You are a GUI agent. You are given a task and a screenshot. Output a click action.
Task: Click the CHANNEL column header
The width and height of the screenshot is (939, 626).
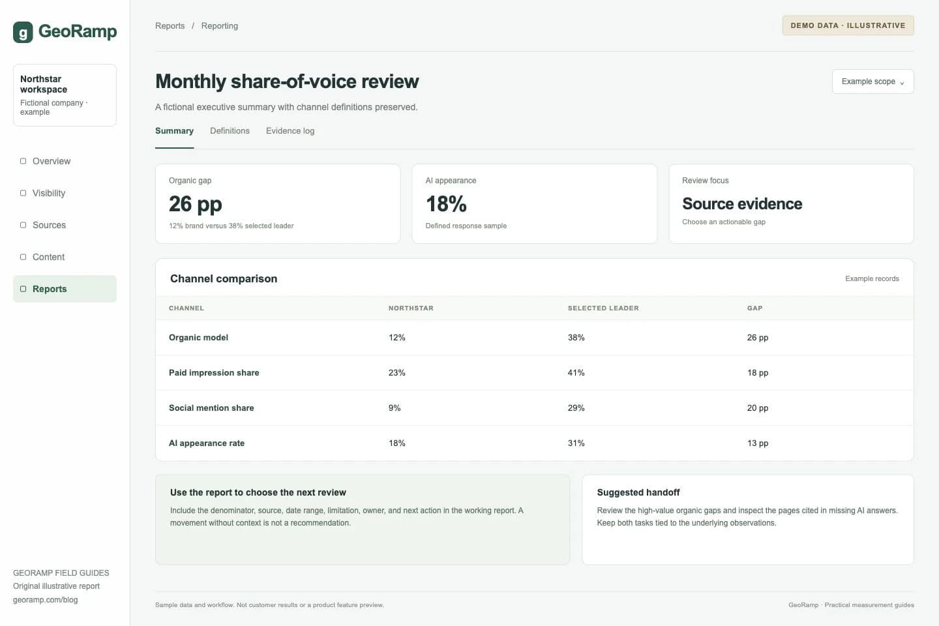coord(186,308)
